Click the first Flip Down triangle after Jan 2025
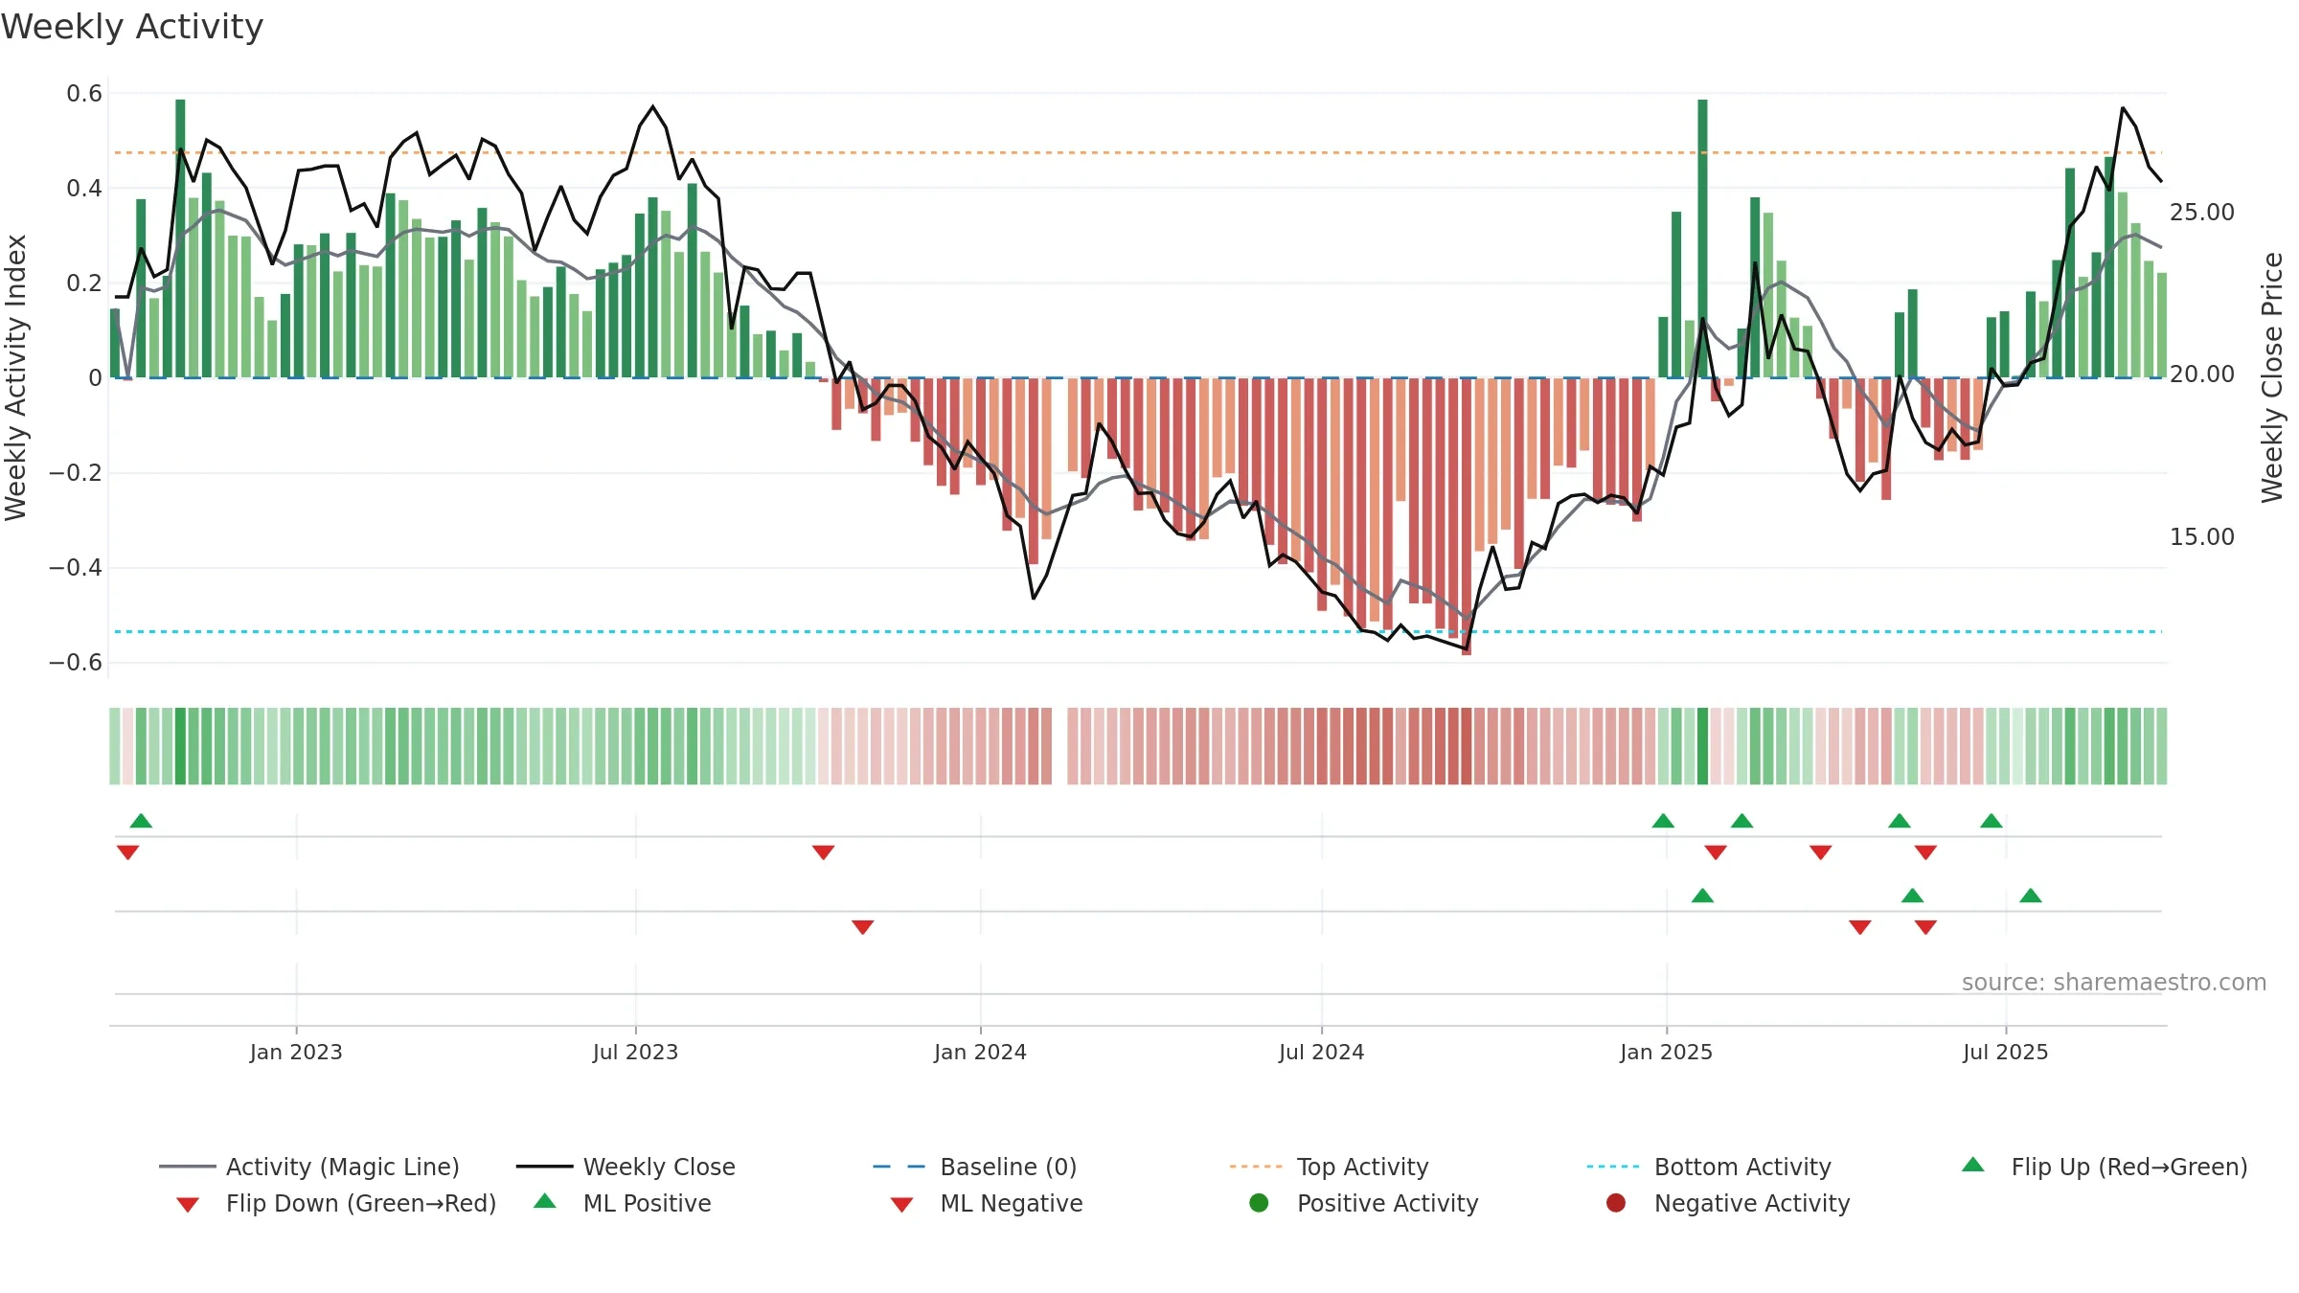Viewport: 2299px width, 1293px height. coord(1716,852)
